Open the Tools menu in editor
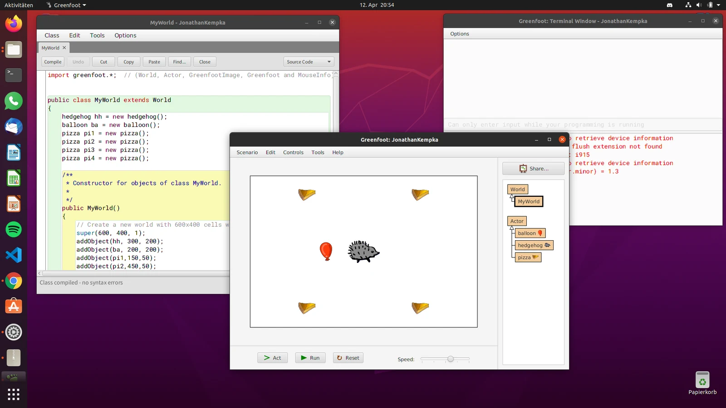Viewport: 726px width, 408px height. [x=97, y=35]
